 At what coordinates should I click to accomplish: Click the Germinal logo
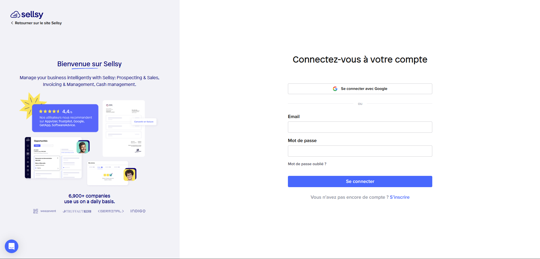[111, 211]
